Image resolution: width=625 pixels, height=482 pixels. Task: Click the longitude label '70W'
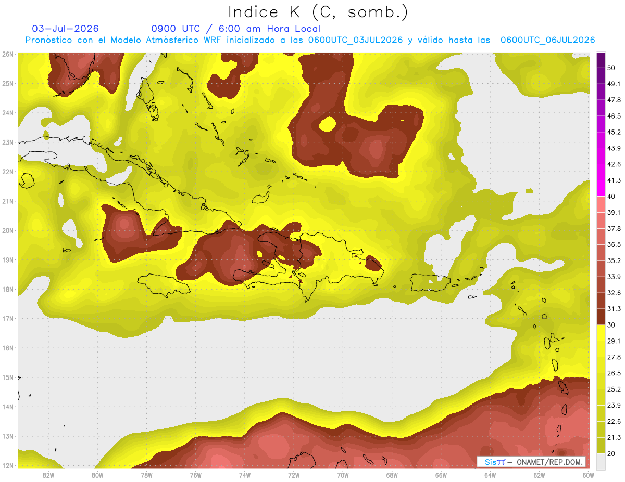(x=343, y=475)
